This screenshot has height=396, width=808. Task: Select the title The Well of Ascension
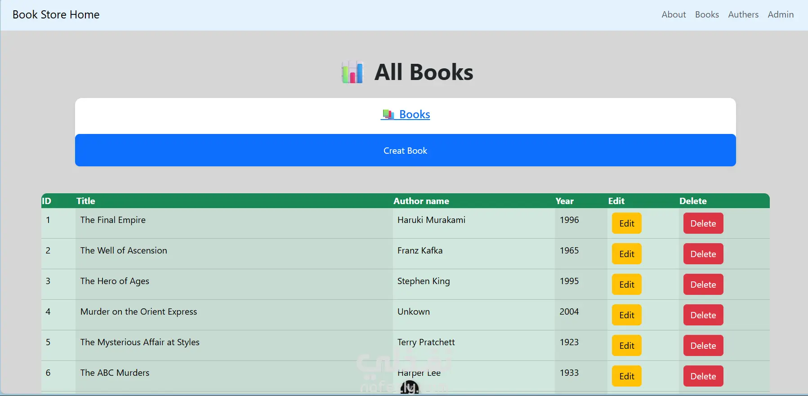pos(124,250)
